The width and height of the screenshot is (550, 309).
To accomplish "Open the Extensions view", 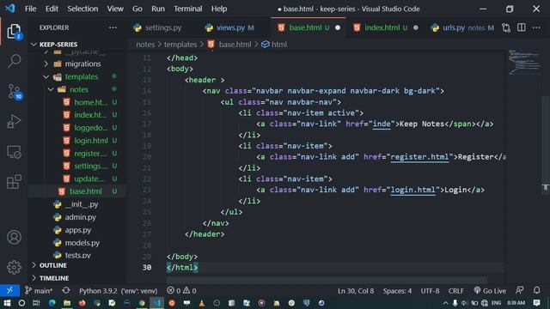I will 14,182.
